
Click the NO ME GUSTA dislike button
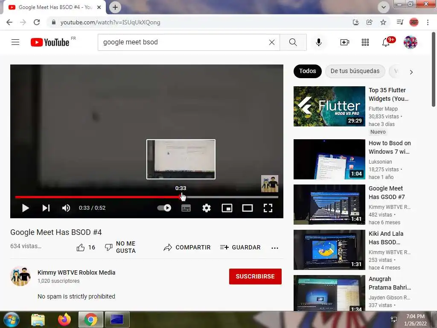click(x=120, y=247)
